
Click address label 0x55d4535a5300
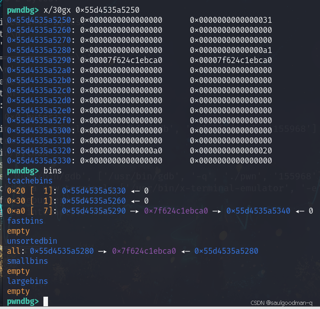[39, 131]
